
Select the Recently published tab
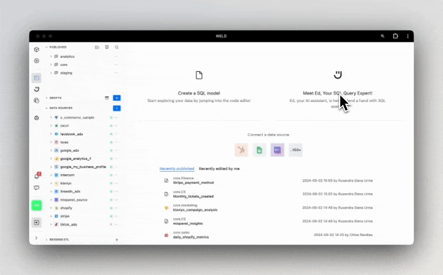(x=177, y=169)
